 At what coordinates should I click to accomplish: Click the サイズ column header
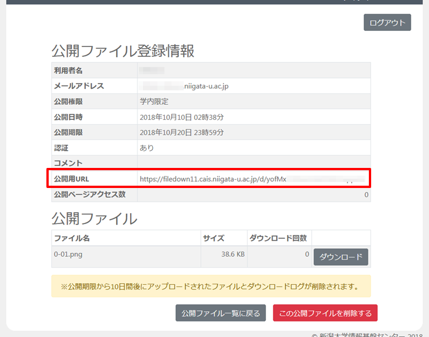213,238
